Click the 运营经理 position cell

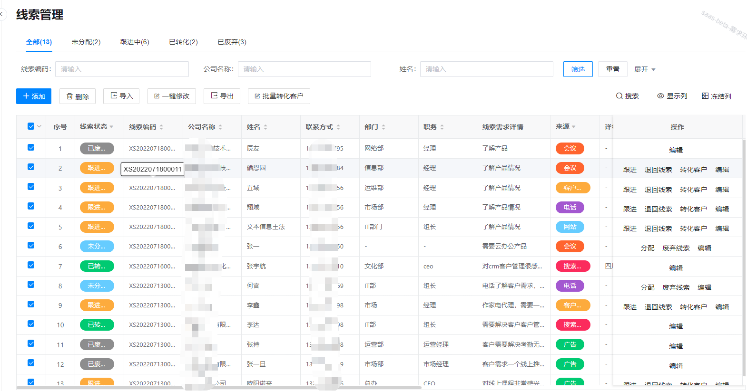click(436, 344)
